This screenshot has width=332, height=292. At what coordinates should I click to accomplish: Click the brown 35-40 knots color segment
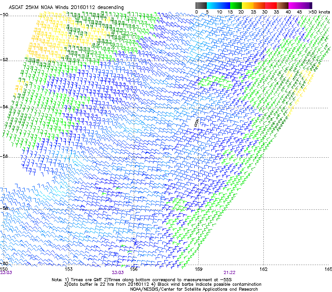pyautogui.click(x=283, y=5)
